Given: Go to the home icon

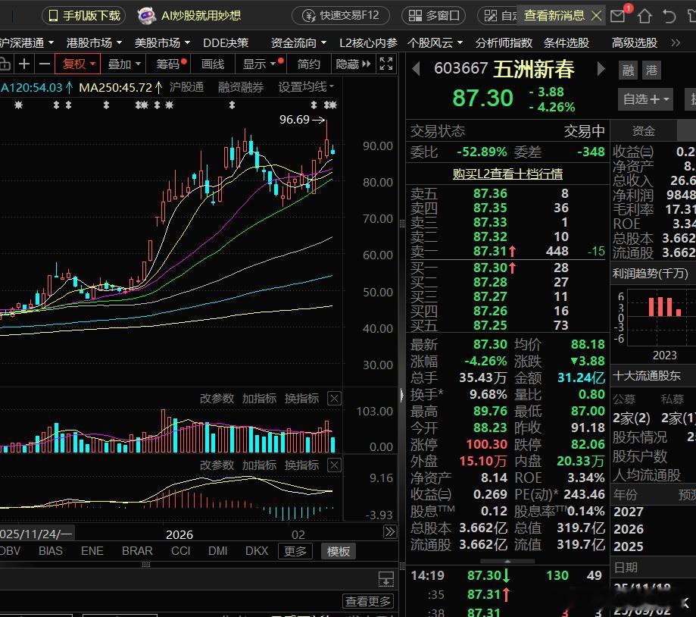Looking at the screenshot, I should coord(645,17).
